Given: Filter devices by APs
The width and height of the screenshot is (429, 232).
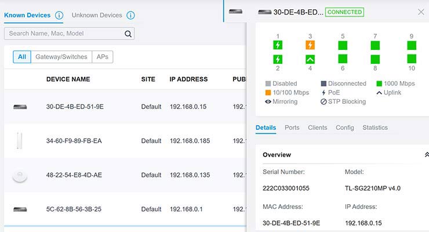Looking at the screenshot, I should (102, 57).
